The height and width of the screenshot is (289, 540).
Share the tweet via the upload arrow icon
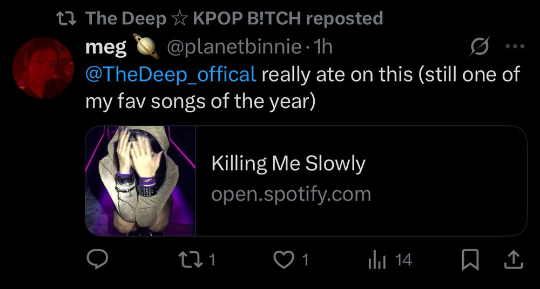[514, 260]
